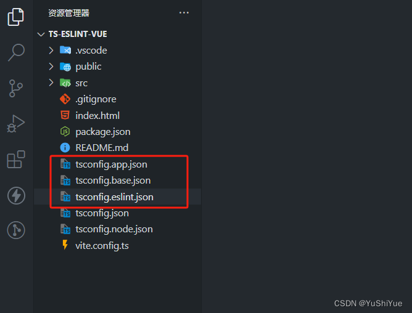Open the Source Control view icon
This screenshot has height=313, width=412.
coord(16,88)
